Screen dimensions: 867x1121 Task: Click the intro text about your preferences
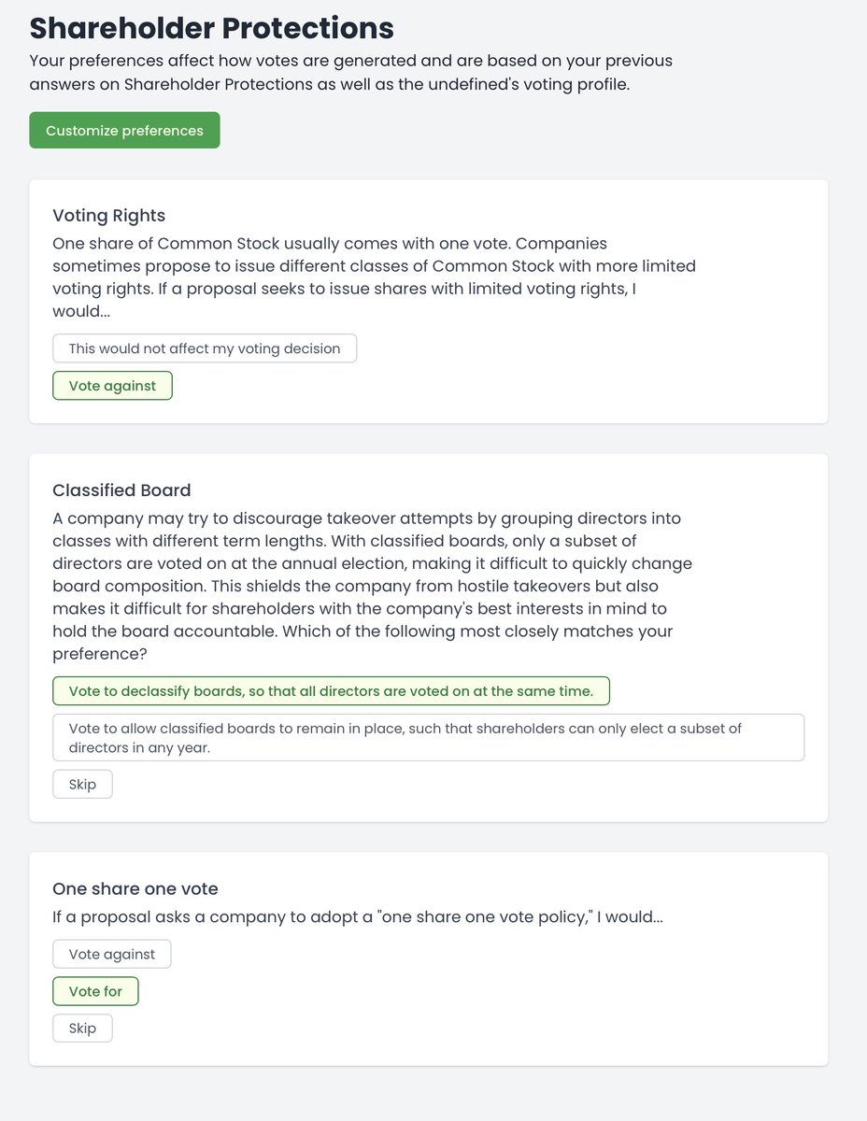click(351, 72)
